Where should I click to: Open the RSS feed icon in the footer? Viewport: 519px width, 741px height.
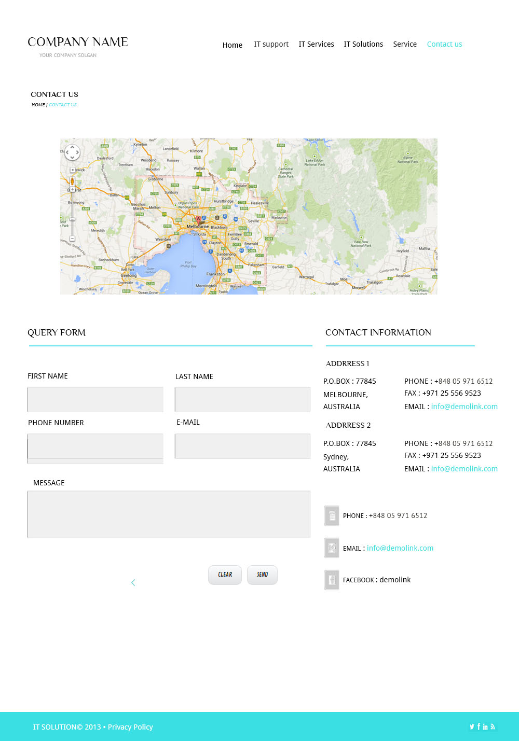point(493,726)
